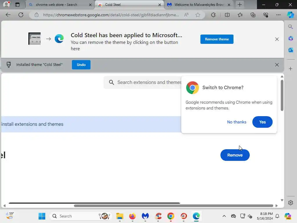The height and width of the screenshot is (223, 297).
Task: Toggle split screen view icon
Action: (x=227, y=15)
